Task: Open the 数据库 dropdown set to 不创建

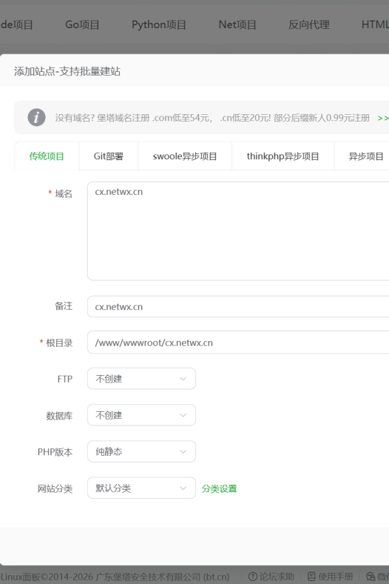Action: pos(141,415)
